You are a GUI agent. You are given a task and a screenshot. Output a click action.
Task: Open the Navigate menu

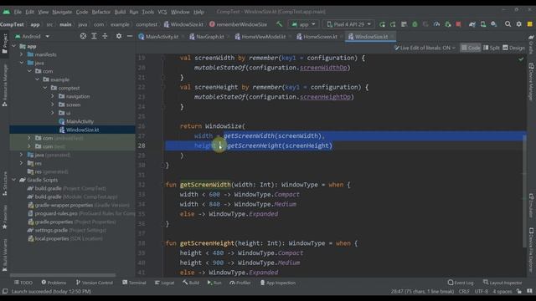[x=62, y=12]
